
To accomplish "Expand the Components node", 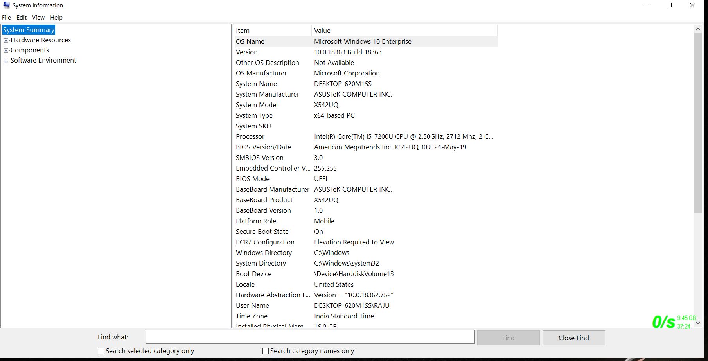I will pyautogui.click(x=6, y=50).
